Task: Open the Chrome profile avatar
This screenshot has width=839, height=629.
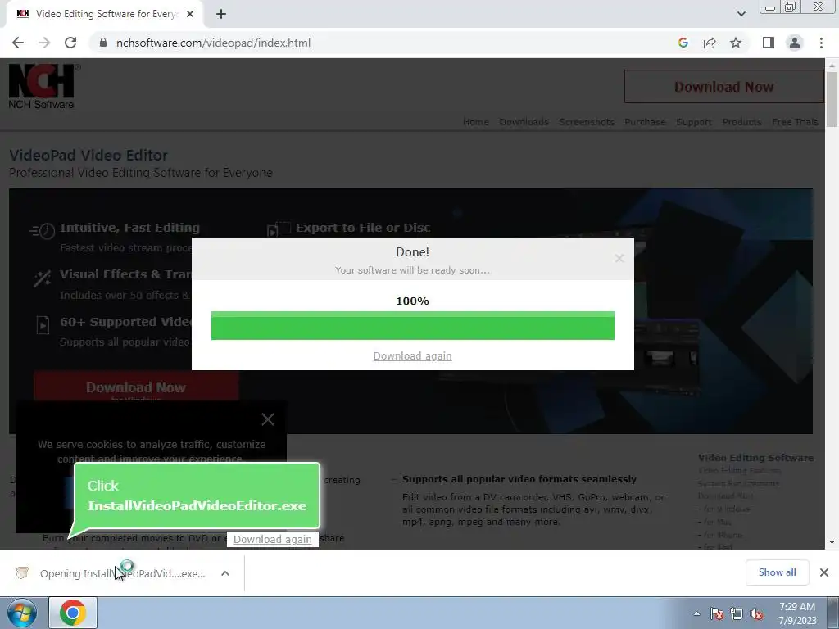Action: 795,43
